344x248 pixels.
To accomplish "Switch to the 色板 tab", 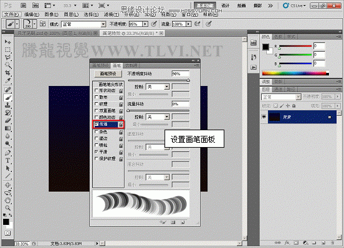I will point(279,37).
